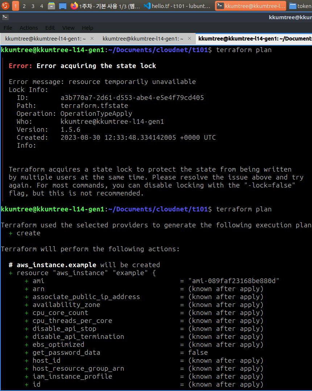
Task: Click the first 'terraform plan' command
Action: coord(244,50)
